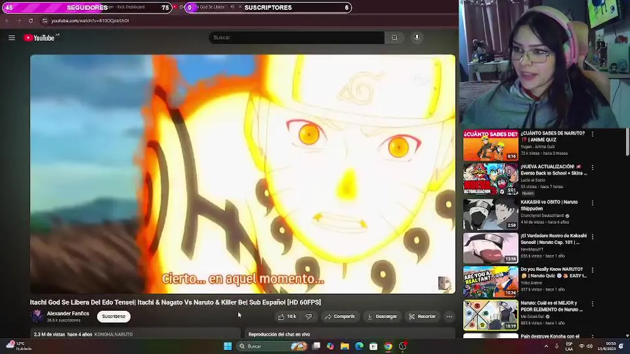630x354 pixels.
Task: Click the channel watermark in video corner
Action: (x=444, y=283)
